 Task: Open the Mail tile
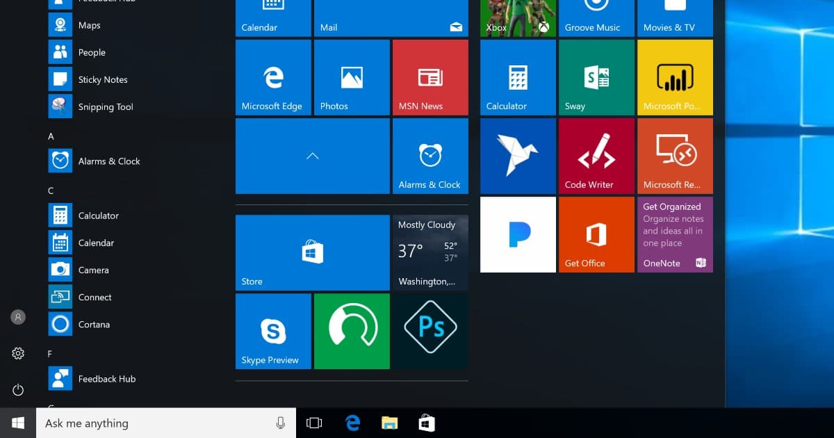[x=391, y=18]
